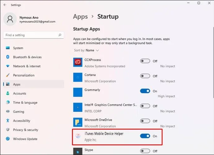Click the Apple Inc. publisher text
This screenshot has width=214, height=155.
coord(91,140)
